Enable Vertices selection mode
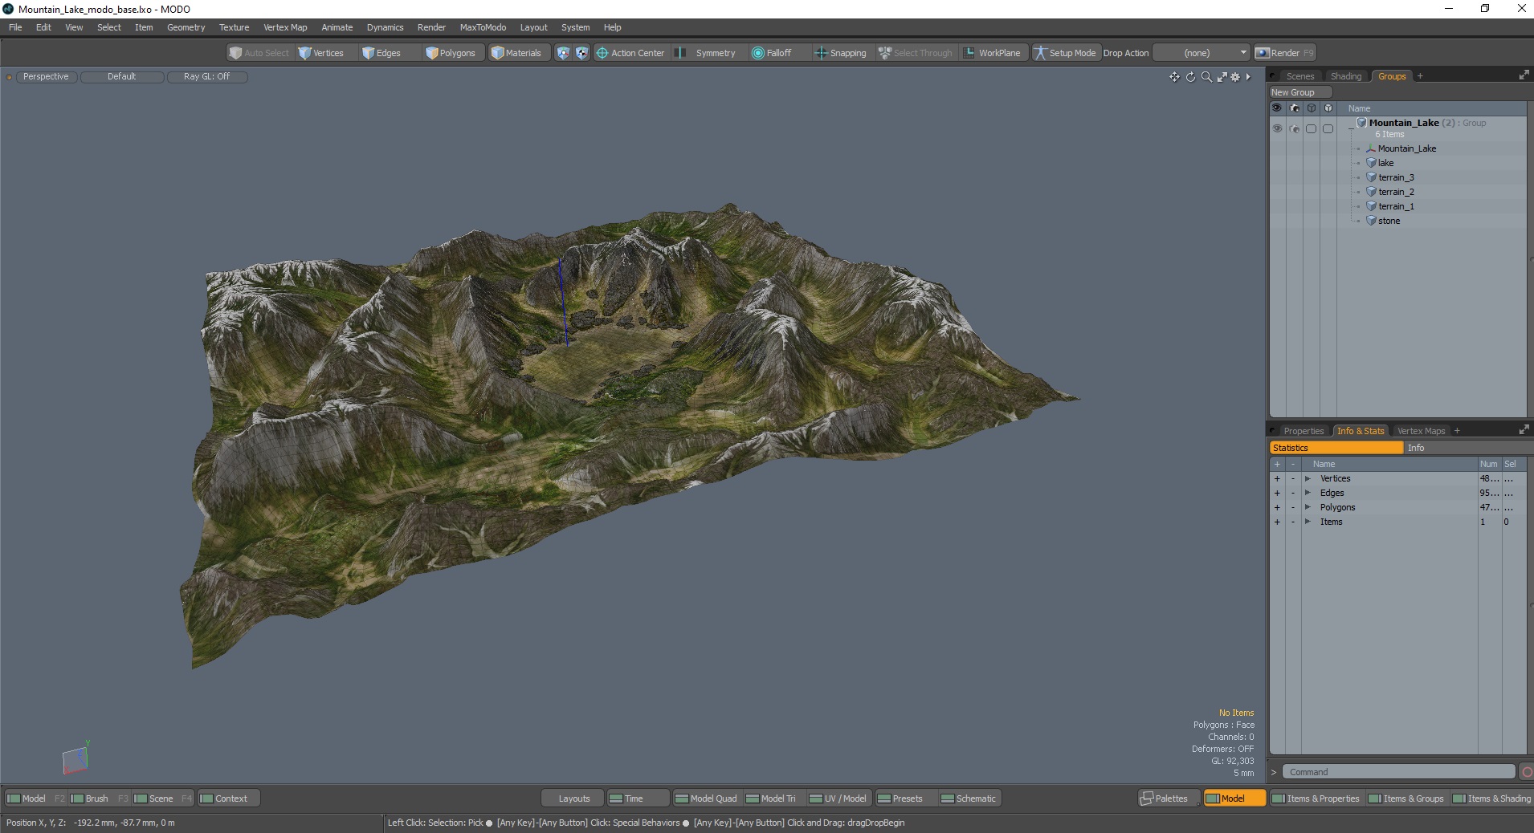1534x833 pixels. point(320,53)
